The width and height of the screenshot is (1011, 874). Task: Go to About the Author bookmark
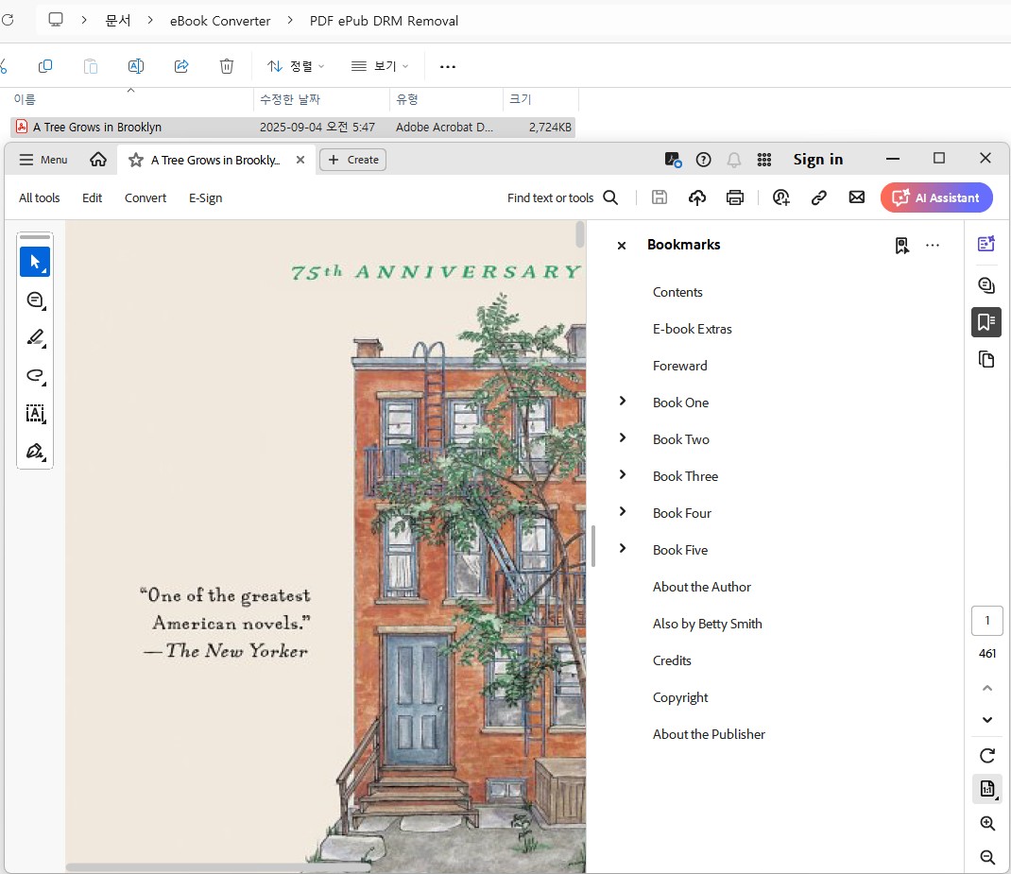(701, 587)
